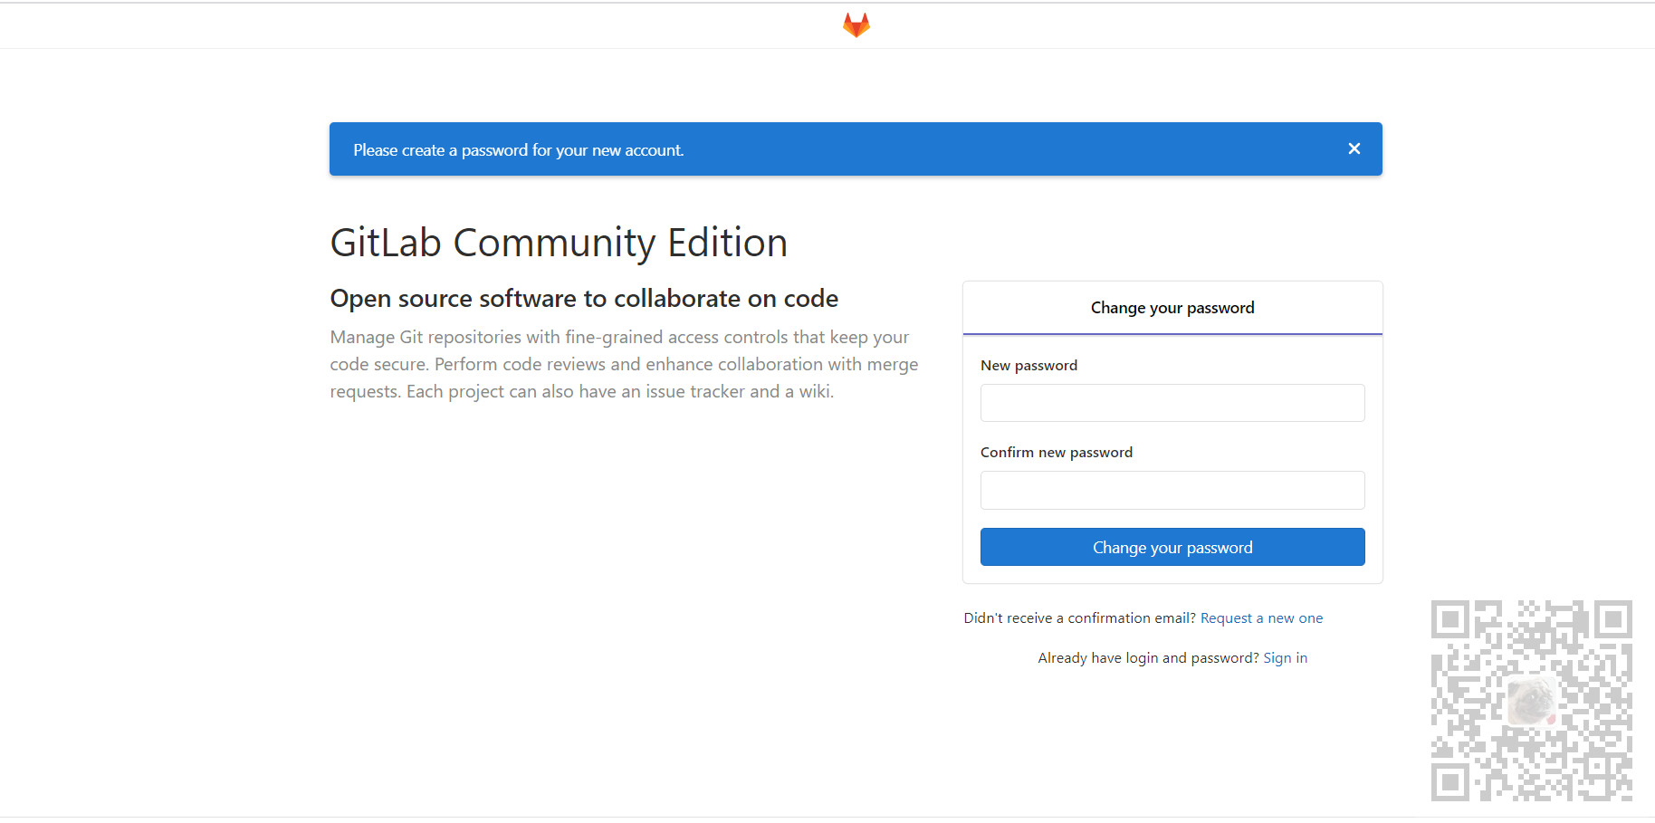The height and width of the screenshot is (823, 1655).
Task: Click the Manage Git repositories description paragraph
Action: coord(624,364)
